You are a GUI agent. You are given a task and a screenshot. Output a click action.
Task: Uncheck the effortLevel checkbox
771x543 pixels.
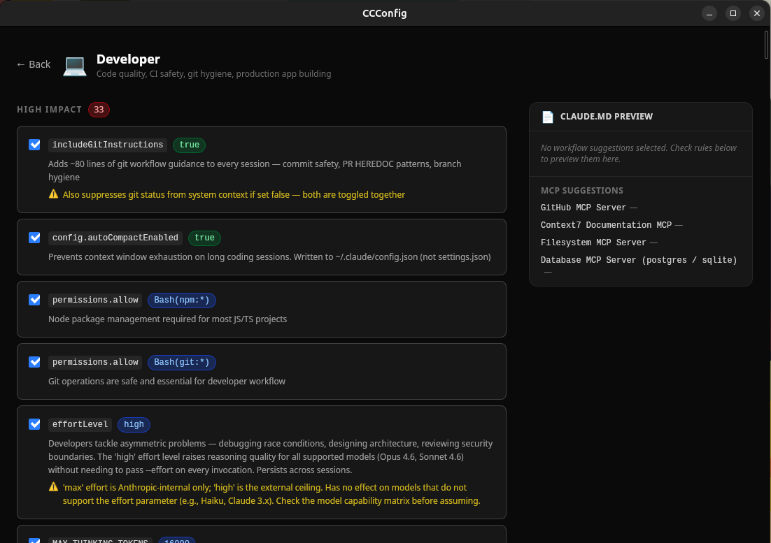tap(34, 424)
